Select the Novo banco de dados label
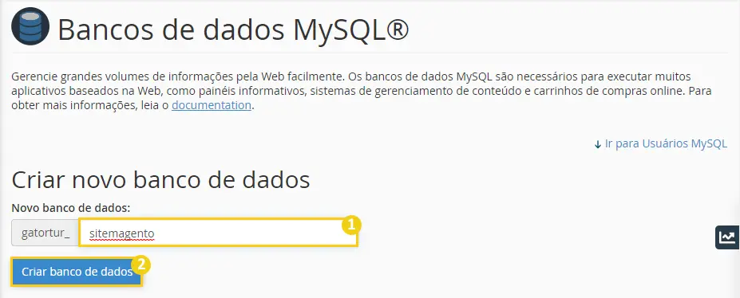This screenshot has height=298, width=740. click(71, 208)
